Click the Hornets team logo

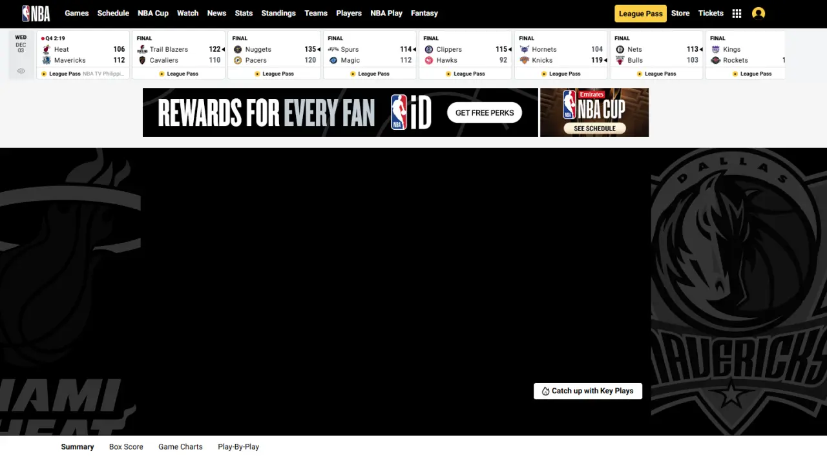[x=525, y=50]
